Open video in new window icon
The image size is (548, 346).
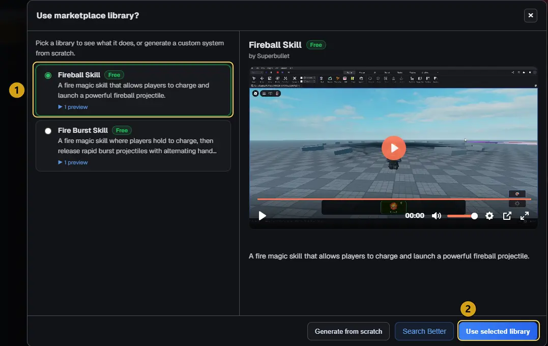point(507,216)
